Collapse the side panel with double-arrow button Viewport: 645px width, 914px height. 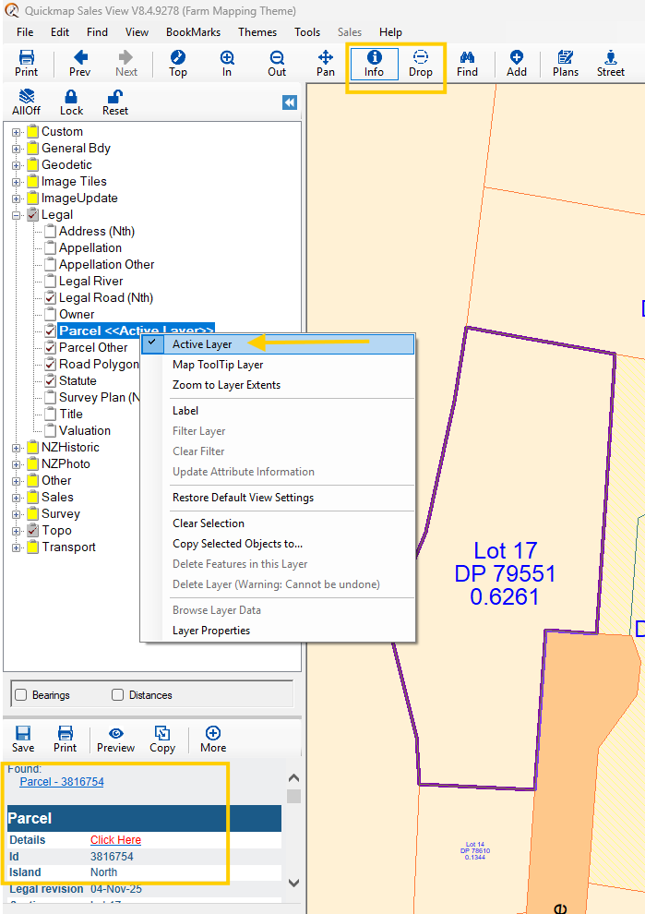(x=290, y=102)
